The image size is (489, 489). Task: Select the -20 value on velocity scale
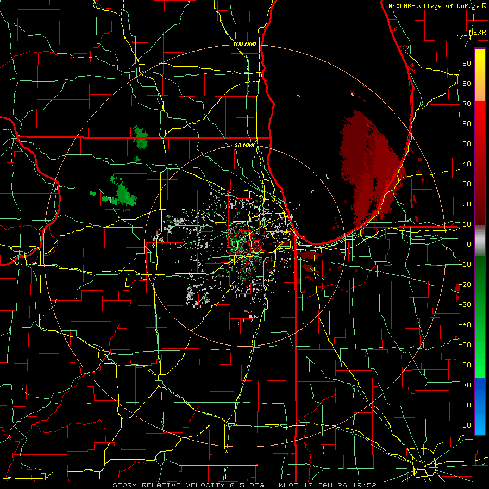point(465,284)
